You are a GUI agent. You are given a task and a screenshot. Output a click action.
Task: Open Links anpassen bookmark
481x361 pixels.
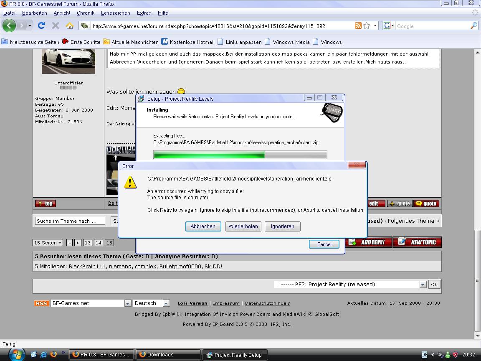point(240,42)
